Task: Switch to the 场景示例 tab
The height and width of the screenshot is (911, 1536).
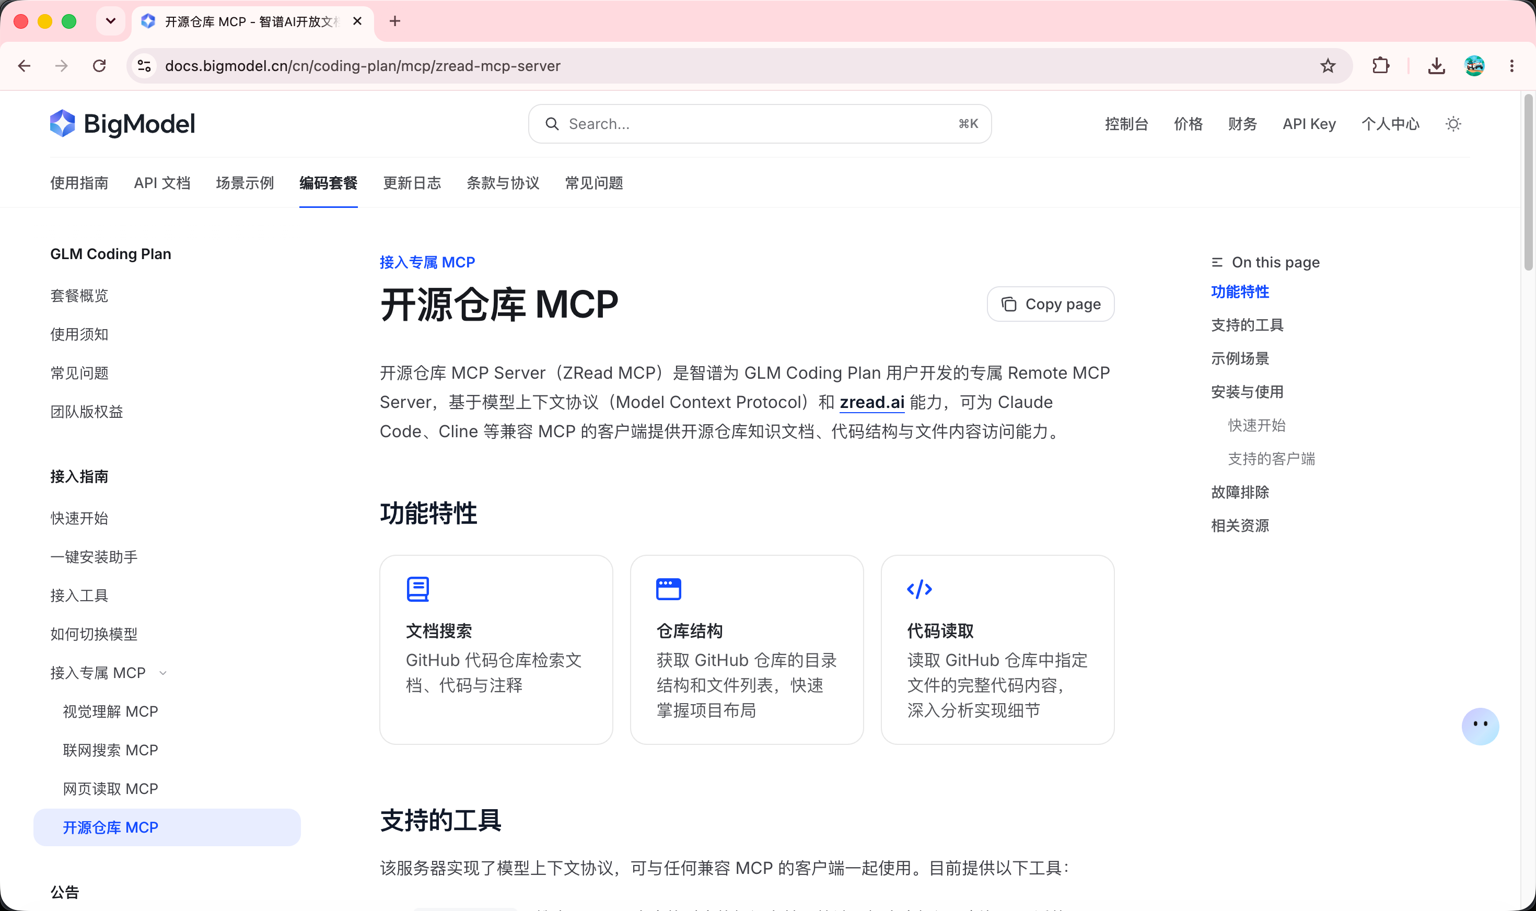Action: coord(245,183)
